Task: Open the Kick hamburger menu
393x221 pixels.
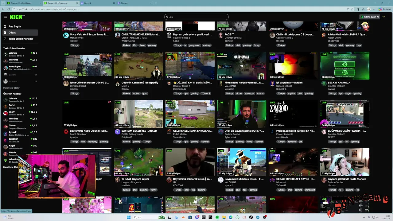Action: (6, 17)
